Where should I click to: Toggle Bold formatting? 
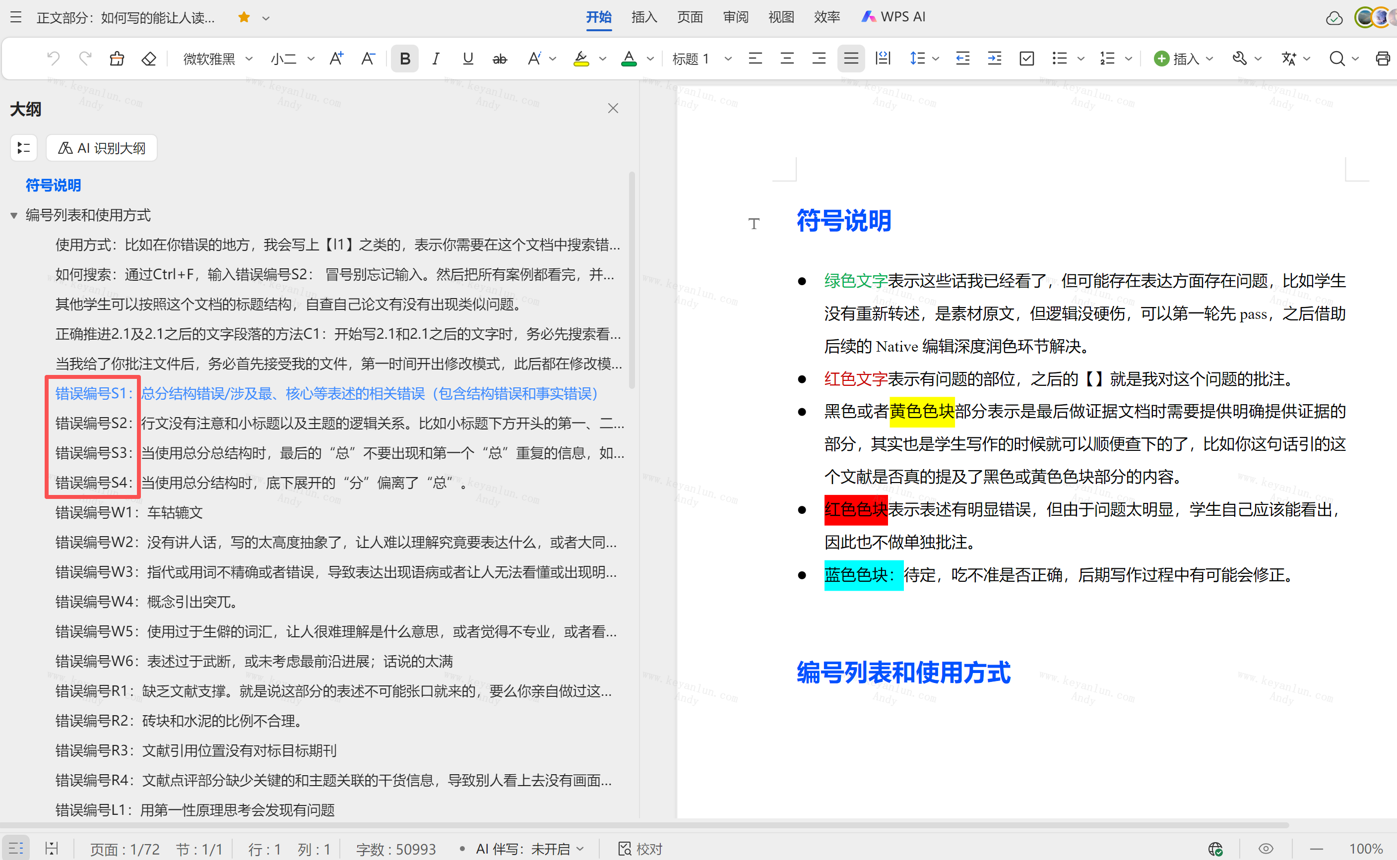click(404, 58)
